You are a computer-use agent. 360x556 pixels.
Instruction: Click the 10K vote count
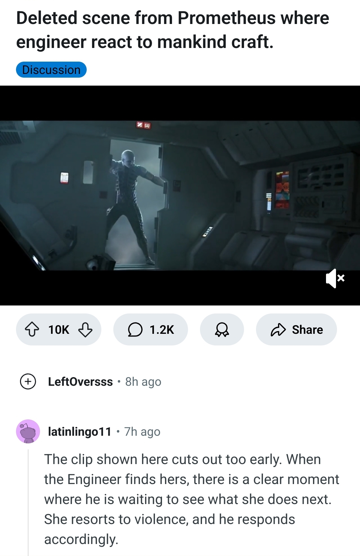[x=59, y=329]
